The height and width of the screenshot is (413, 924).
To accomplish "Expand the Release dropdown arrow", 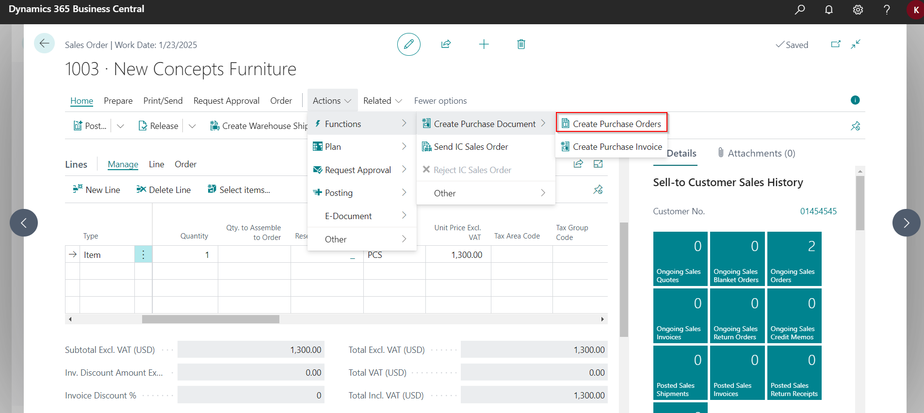I will [192, 126].
